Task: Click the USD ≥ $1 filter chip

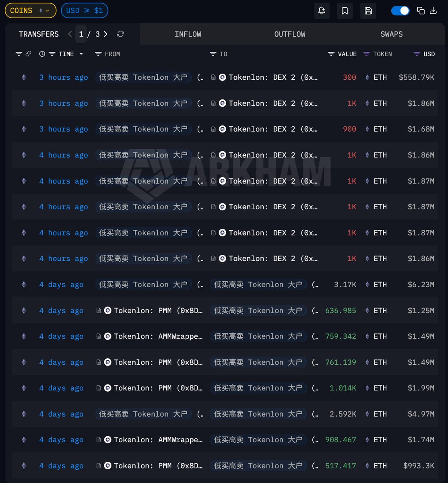Action: 85,10
